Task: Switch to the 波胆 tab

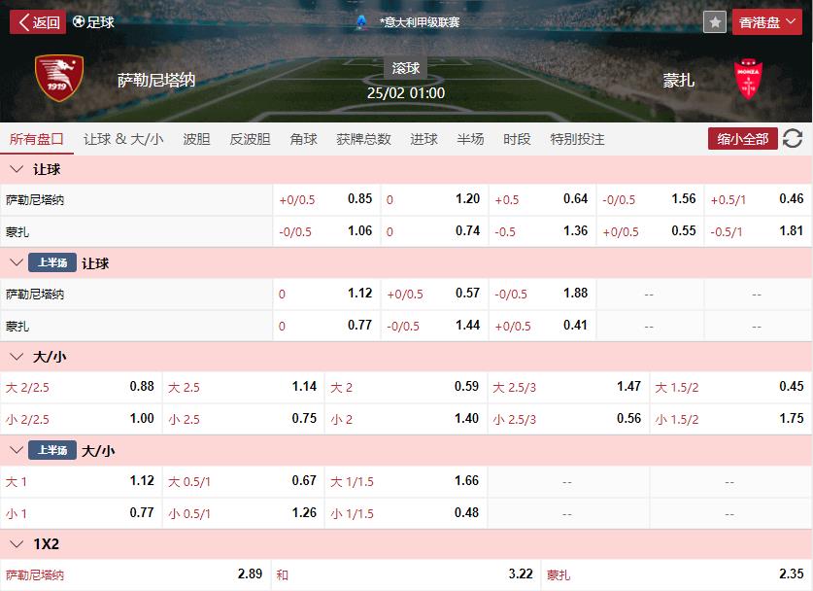Action: (x=196, y=139)
